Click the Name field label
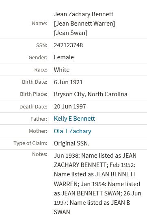The height and width of the screenshot is (219, 147). point(40,23)
